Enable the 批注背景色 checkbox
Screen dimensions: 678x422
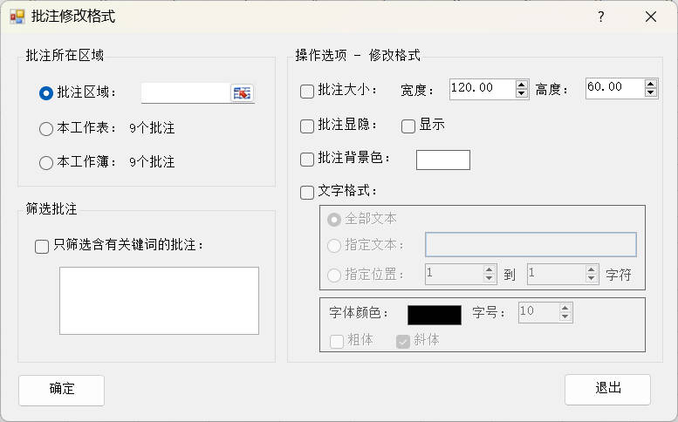[x=307, y=160]
